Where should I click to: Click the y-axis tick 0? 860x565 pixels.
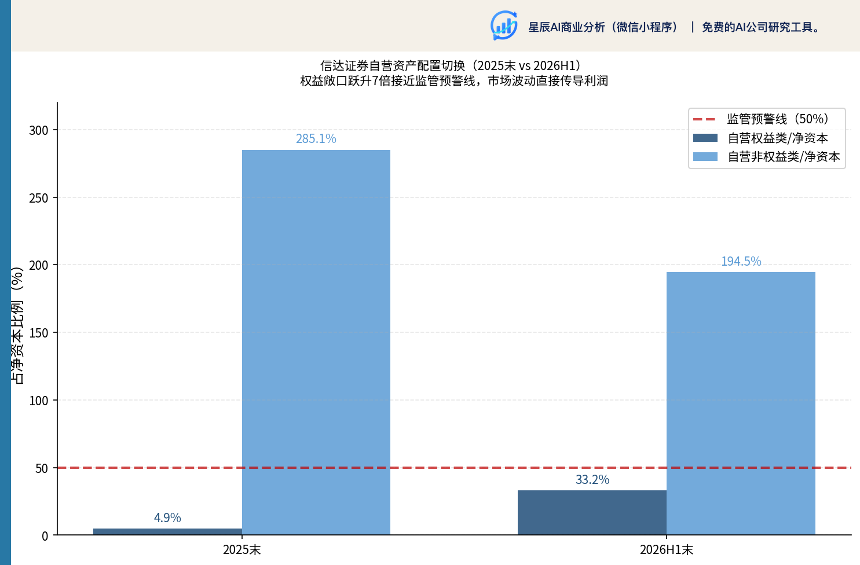(45, 535)
